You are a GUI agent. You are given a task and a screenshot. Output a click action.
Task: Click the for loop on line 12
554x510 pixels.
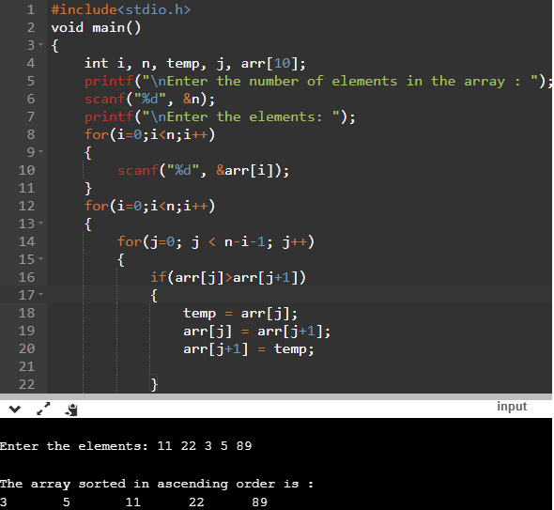149,207
